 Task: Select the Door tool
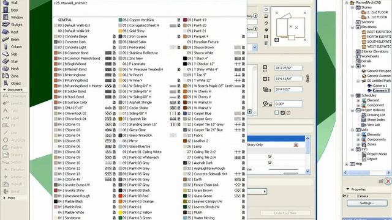pyautogui.click(x=10, y=10)
